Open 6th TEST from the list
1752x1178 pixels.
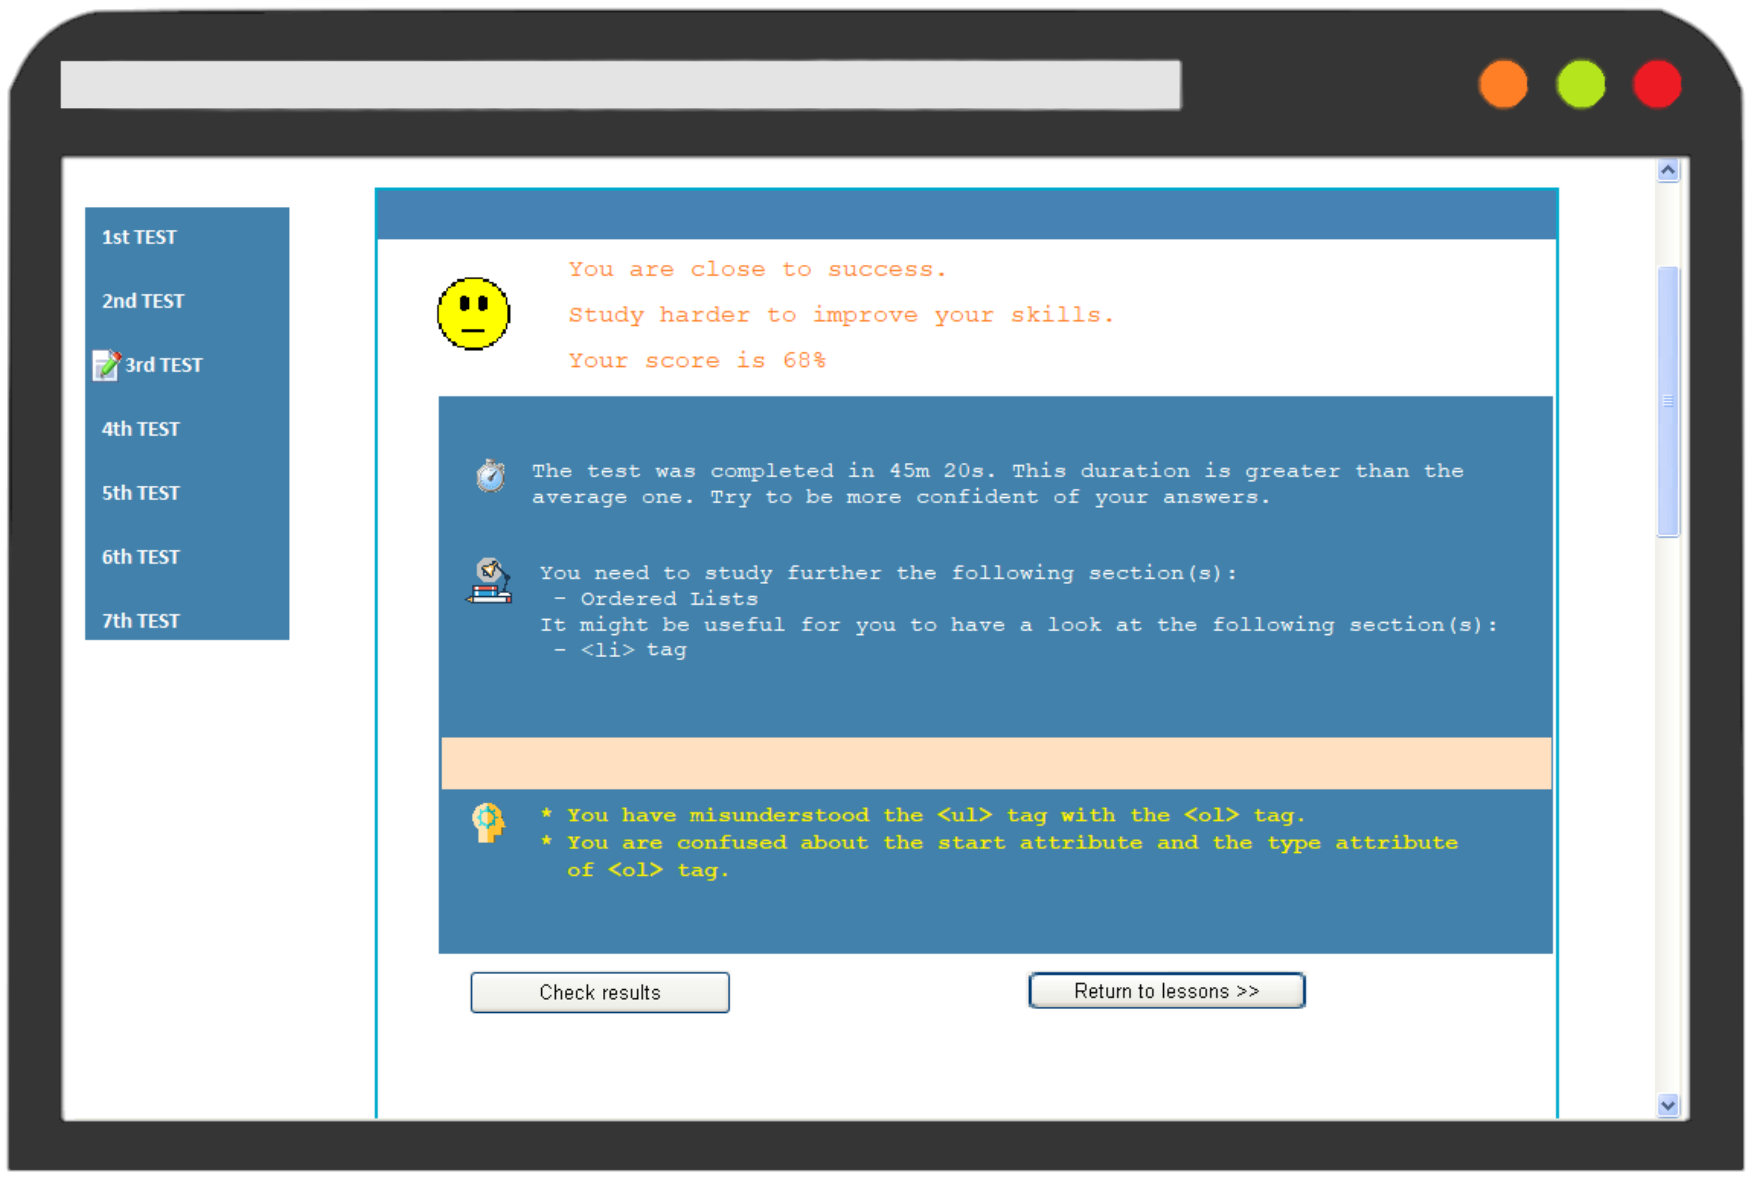[x=140, y=557]
